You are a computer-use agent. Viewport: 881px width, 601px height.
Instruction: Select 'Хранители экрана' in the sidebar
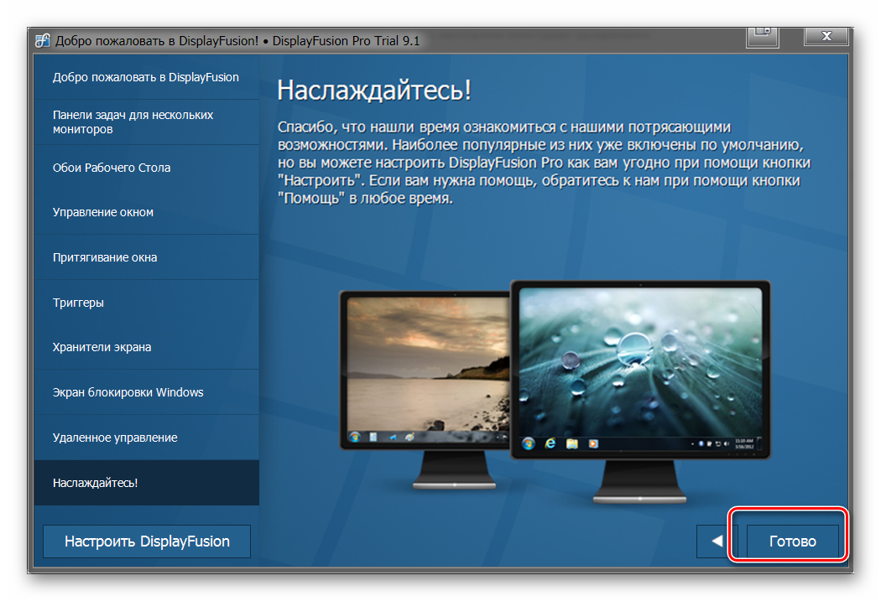(x=146, y=347)
